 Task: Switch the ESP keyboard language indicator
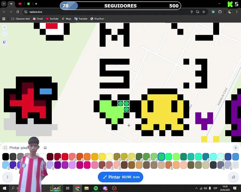(215, 188)
